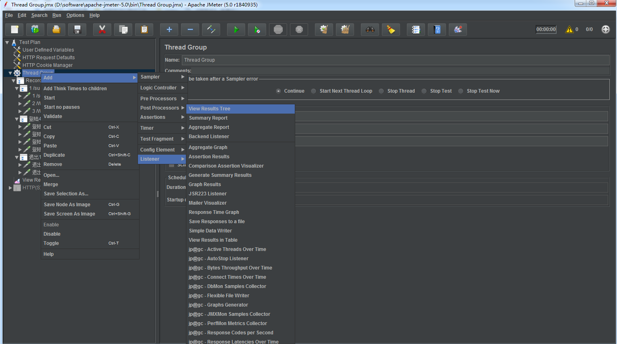This screenshot has height=344, width=617.
Task: Click Merge in context menu
Action: click(90, 184)
